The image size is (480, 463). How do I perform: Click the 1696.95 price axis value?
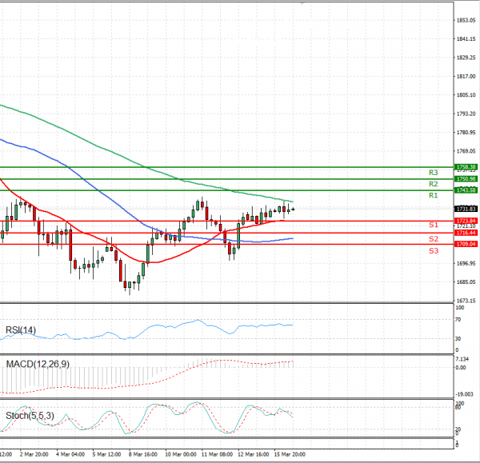pos(466,263)
